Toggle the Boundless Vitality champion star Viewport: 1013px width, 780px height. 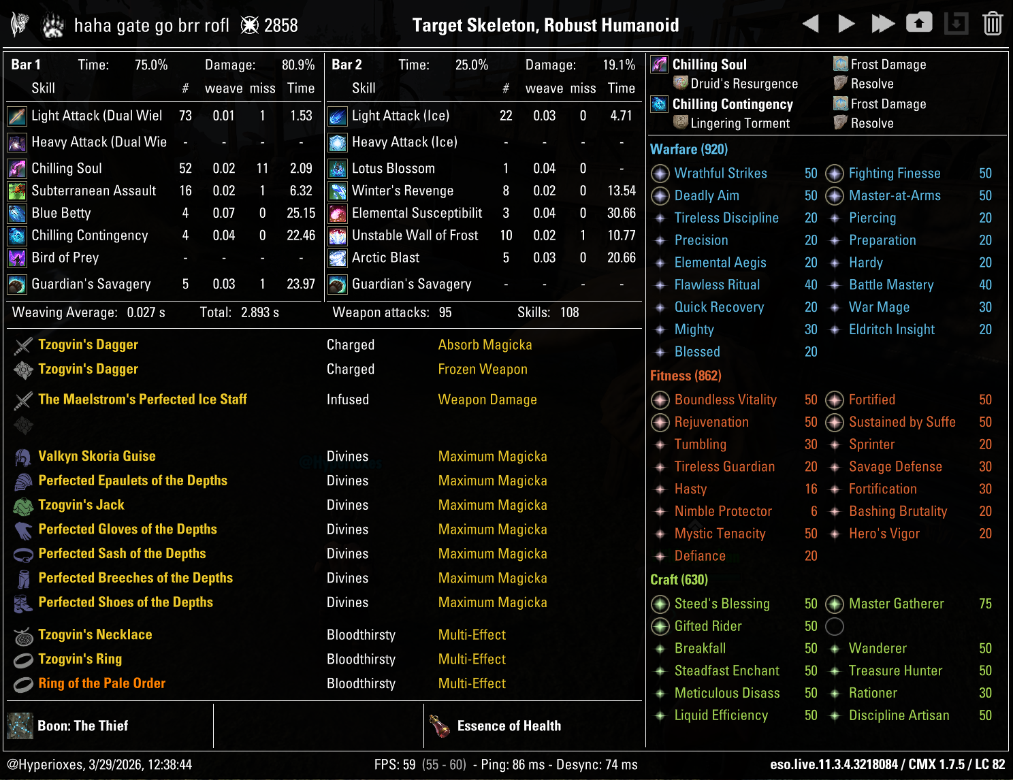pyautogui.click(x=660, y=400)
